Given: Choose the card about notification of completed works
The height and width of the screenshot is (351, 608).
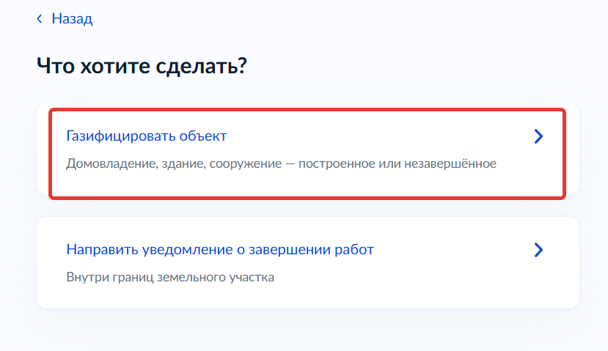Looking at the screenshot, I should [x=307, y=262].
